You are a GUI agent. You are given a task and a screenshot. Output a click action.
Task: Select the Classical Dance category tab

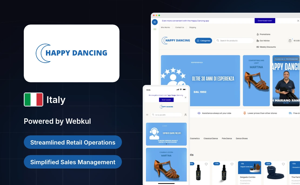(x=211, y=139)
